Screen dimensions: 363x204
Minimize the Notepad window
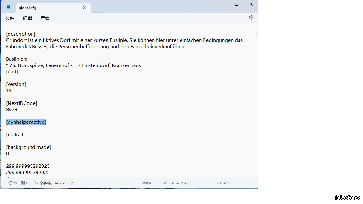222,4
